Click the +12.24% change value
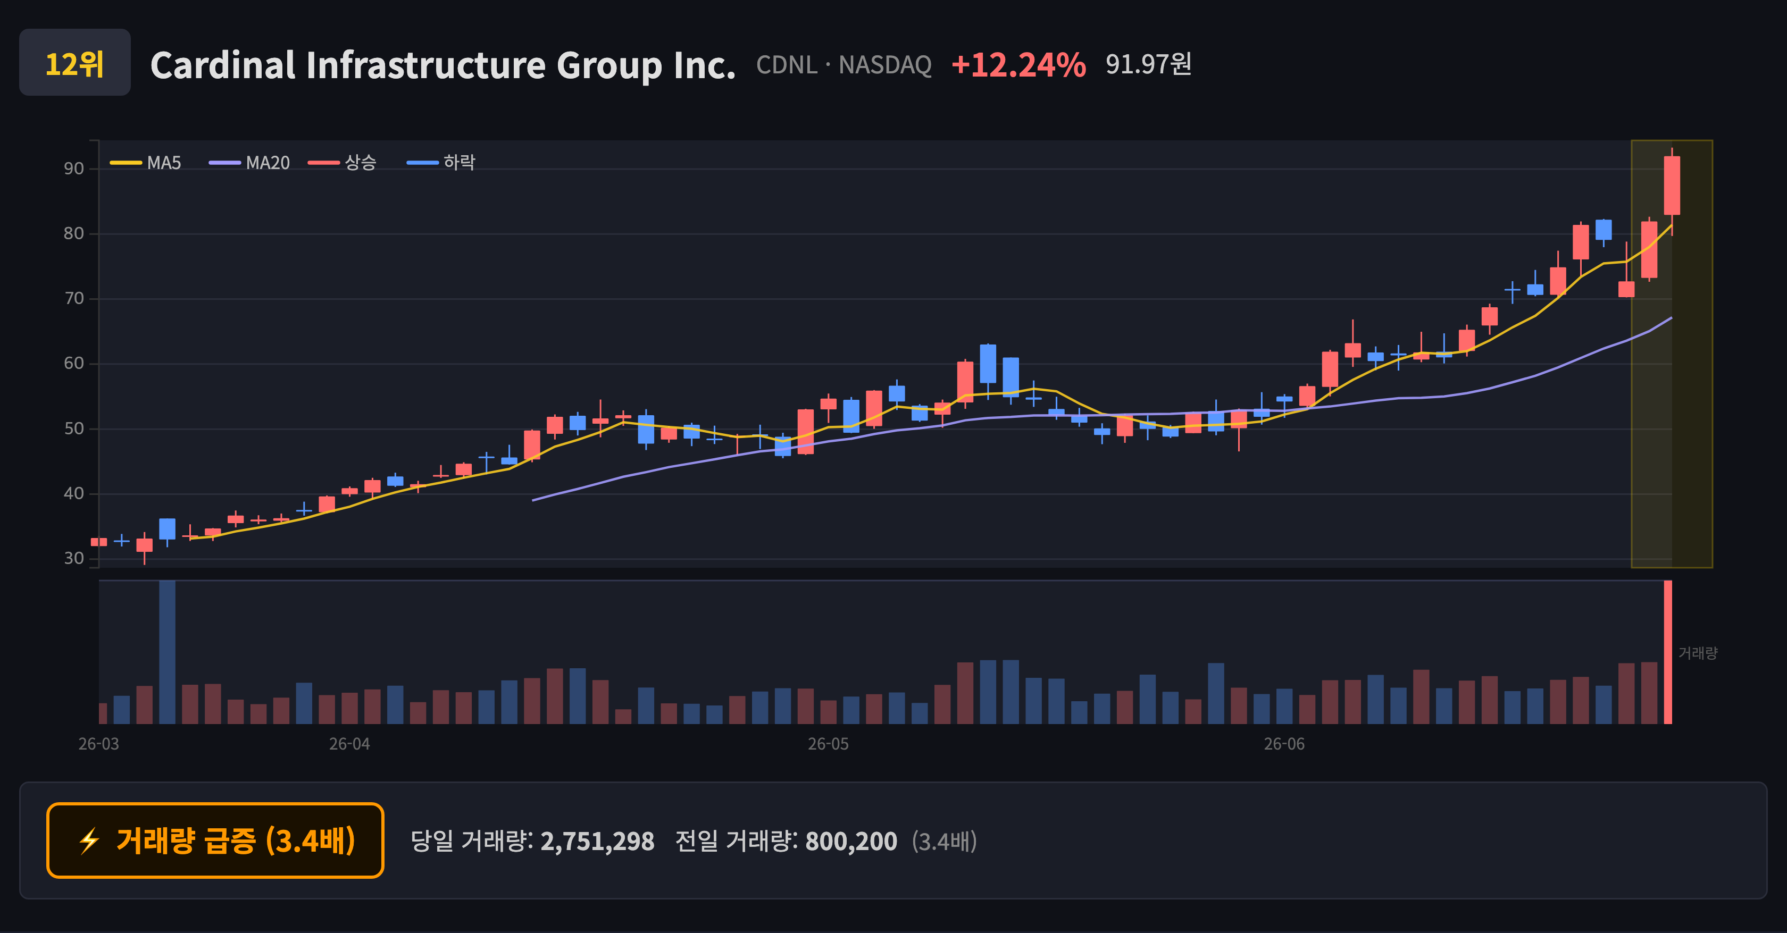The image size is (1787, 933). tap(1018, 65)
